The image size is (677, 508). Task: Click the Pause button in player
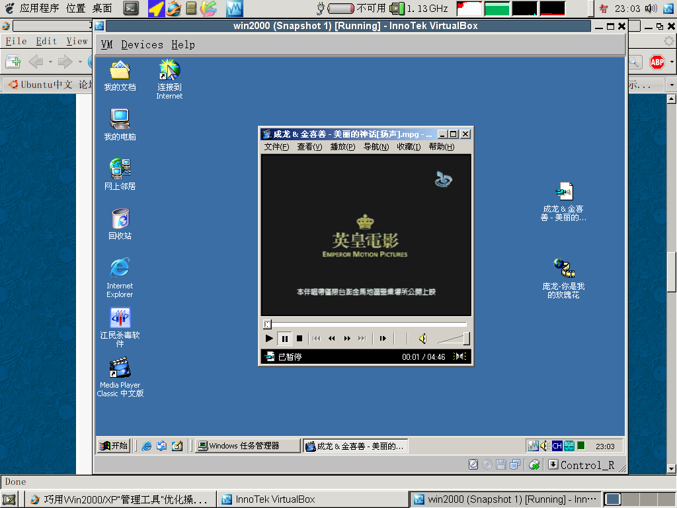(285, 339)
